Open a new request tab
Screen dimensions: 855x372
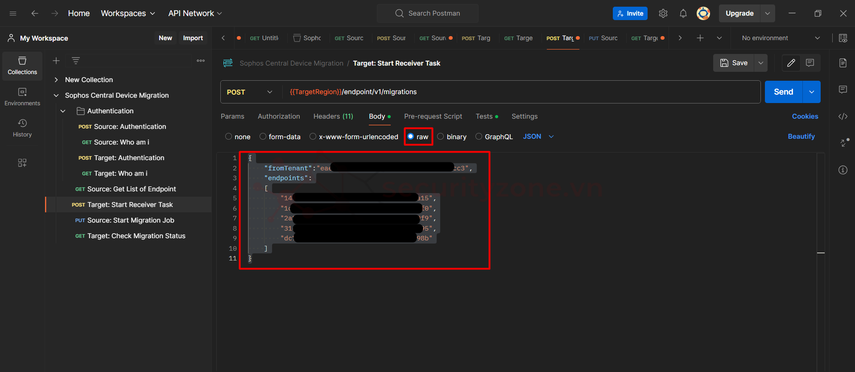click(x=700, y=38)
